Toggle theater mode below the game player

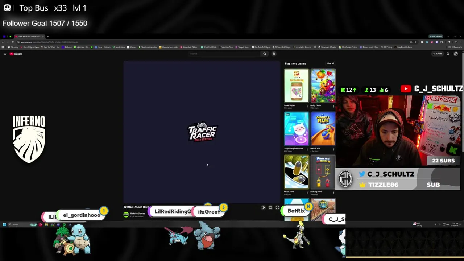pos(270,208)
